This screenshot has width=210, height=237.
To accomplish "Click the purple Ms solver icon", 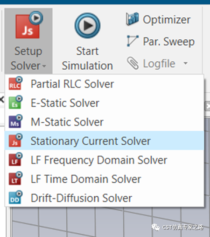I will click(15, 121).
